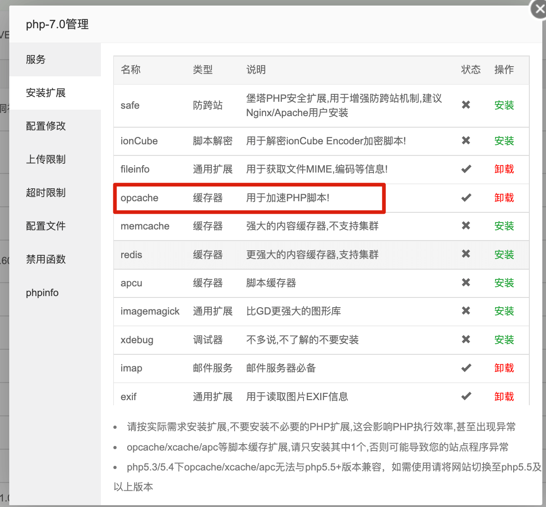Image resolution: width=546 pixels, height=507 pixels.
Task: Switch to the 配置修改 tab
Action: click(46, 126)
